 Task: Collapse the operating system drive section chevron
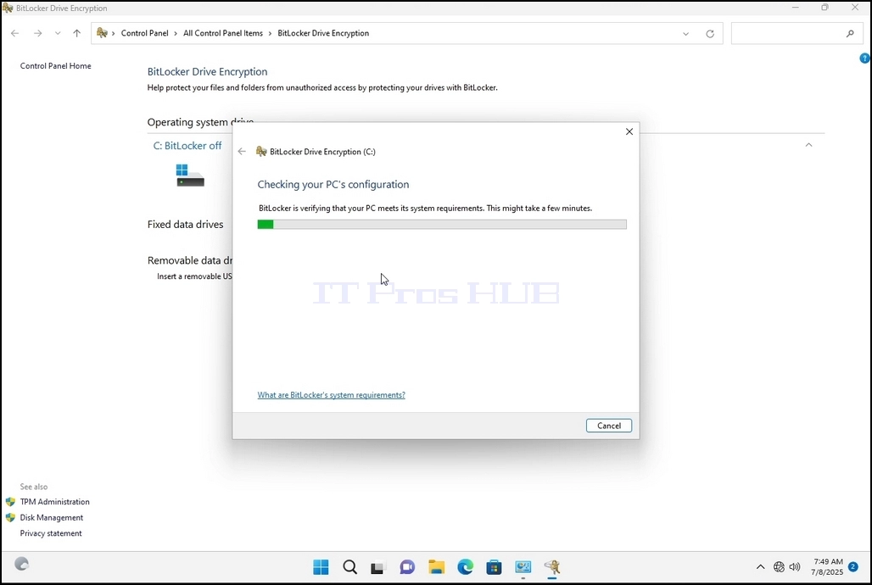[x=808, y=145]
